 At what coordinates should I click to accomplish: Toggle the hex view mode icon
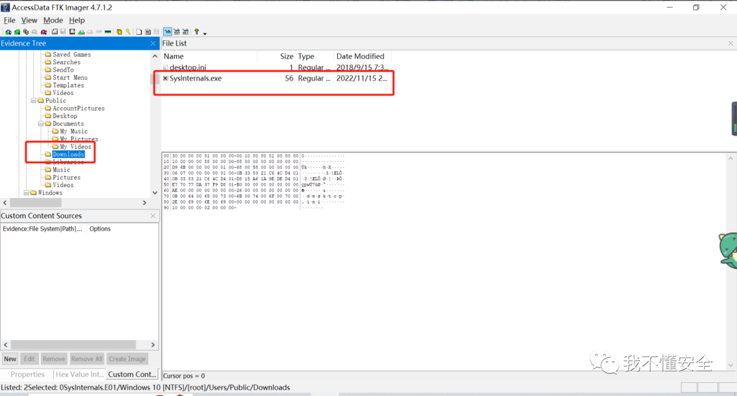tap(186, 32)
